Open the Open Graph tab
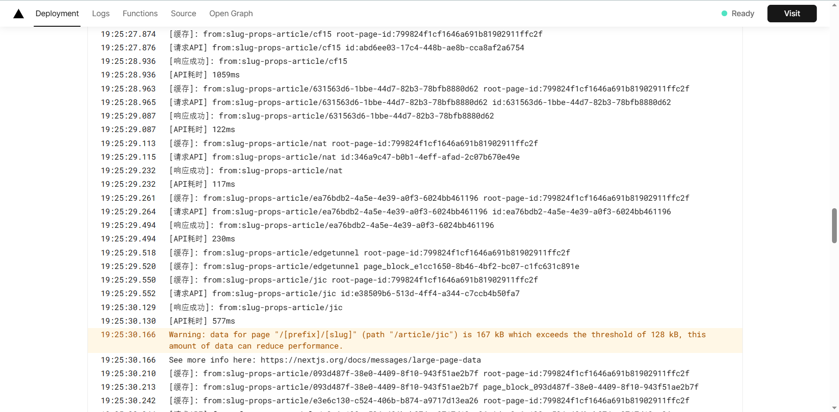This screenshot has height=412, width=839. click(x=231, y=14)
